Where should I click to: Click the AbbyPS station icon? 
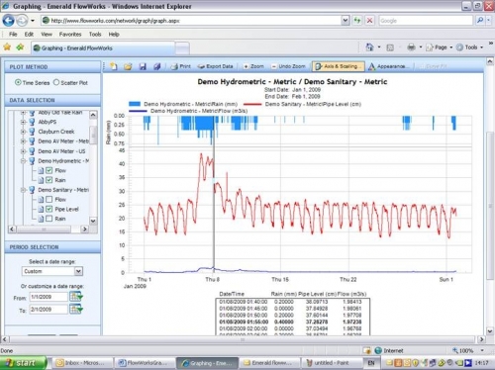point(32,122)
